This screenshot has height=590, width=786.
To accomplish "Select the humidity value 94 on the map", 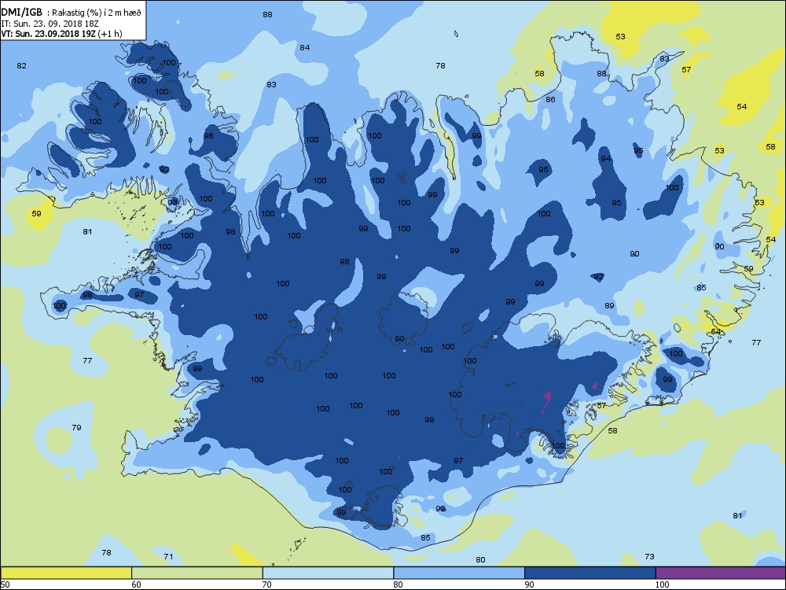I will [x=606, y=159].
